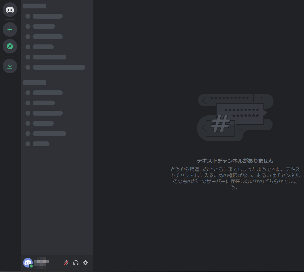Image resolution: width=304 pixels, height=272 pixels.
Task: Open Discord Home via the Discord logo icon
Action: coord(10,10)
